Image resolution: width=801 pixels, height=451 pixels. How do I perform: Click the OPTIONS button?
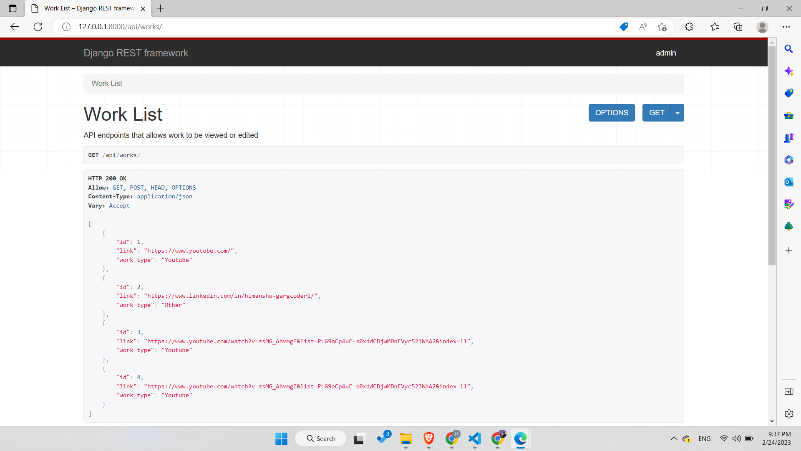click(611, 113)
